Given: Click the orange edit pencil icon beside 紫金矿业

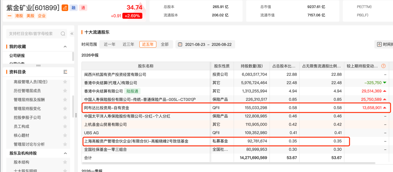Looking at the screenshot, I should pyautogui.click(x=65, y=8).
